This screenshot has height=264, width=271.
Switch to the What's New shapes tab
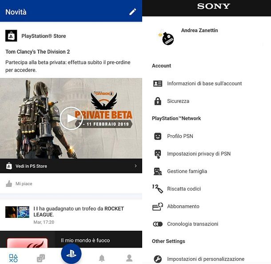(x=13, y=258)
